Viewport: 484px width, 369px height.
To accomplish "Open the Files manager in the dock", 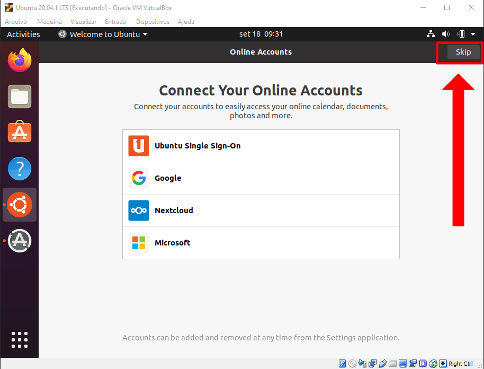I will coord(20,96).
